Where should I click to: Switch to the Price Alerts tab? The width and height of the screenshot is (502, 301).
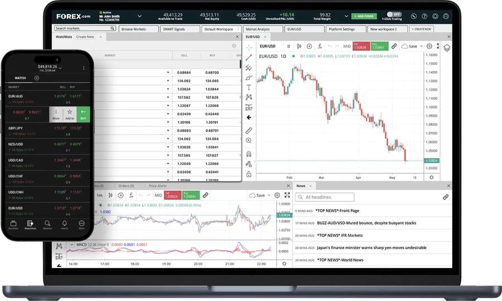pyautogui.click(x=157, y=186)
